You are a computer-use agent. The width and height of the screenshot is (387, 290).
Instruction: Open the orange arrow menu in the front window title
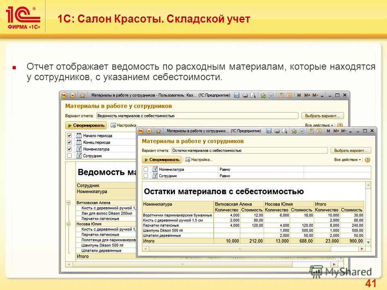[149, 131]
